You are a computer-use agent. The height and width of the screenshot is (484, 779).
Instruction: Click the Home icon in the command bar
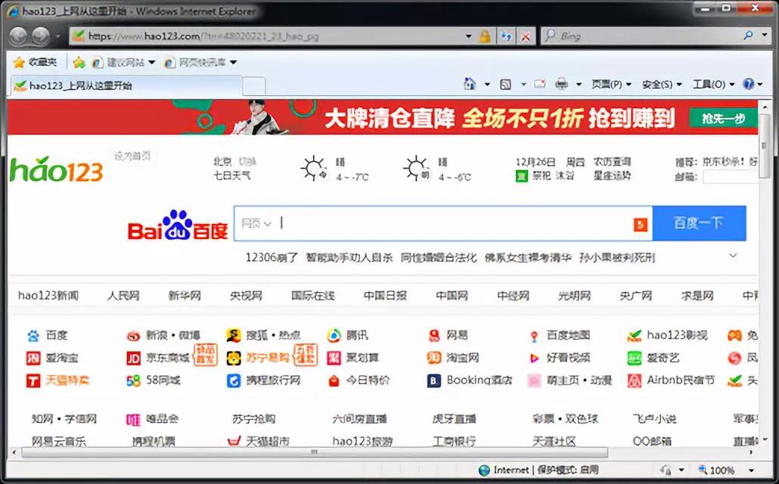pos(468,84)
